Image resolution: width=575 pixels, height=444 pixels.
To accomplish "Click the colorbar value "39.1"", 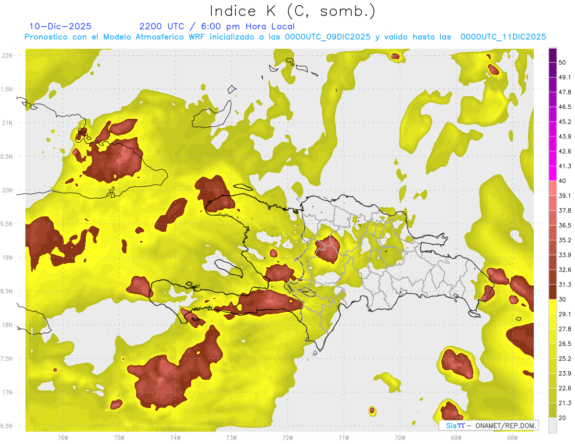I will [565, 195].
